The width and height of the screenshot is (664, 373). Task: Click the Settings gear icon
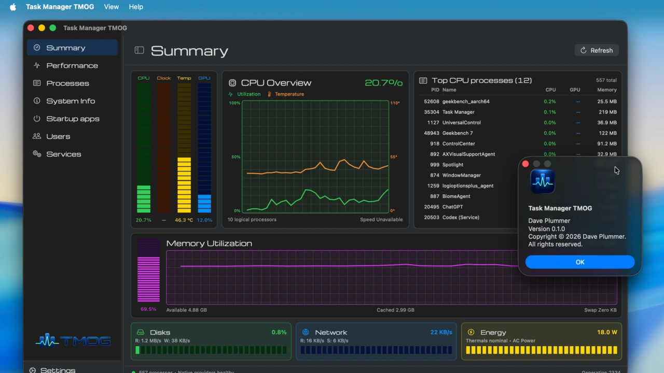point(33,370)
